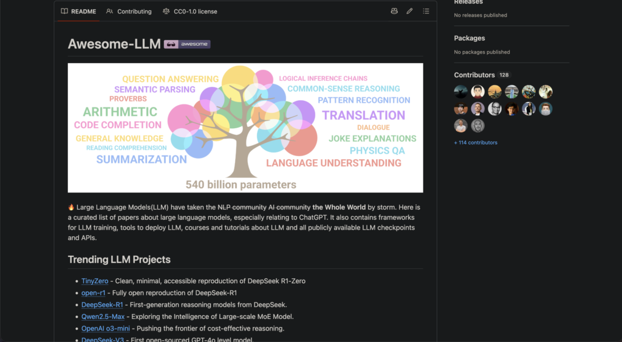
Task: Click the pencil icon to edit README
Action: pos(409,11)
